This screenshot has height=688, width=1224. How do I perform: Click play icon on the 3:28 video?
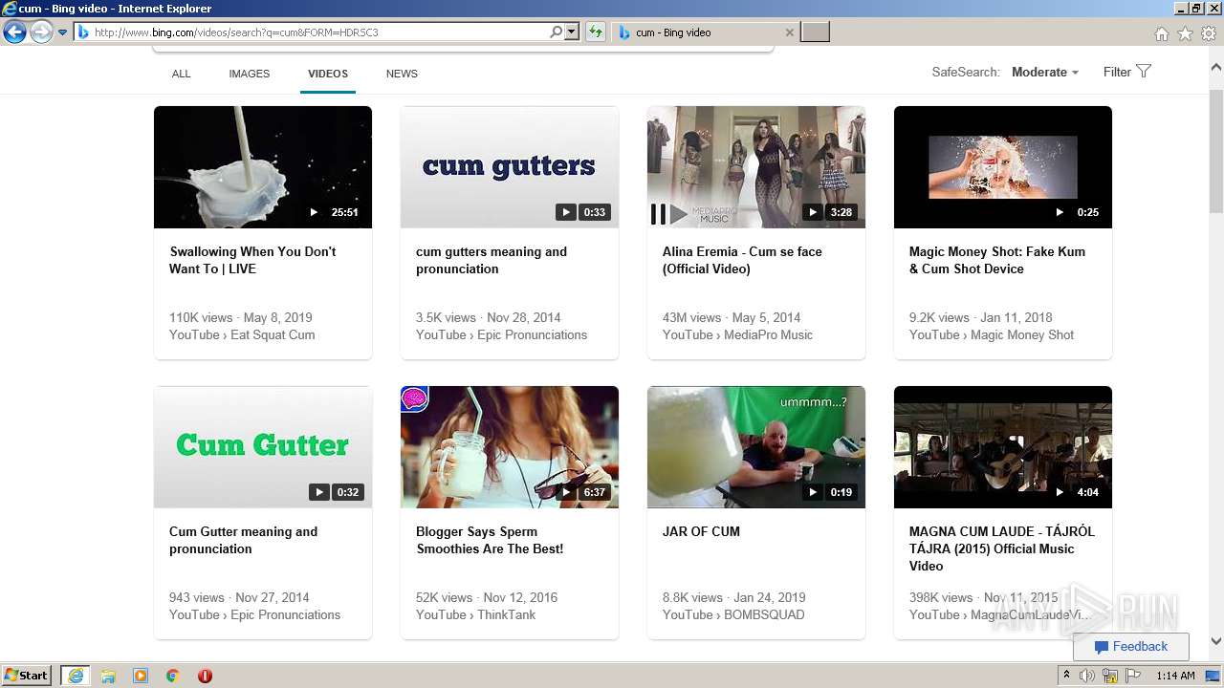813,212
